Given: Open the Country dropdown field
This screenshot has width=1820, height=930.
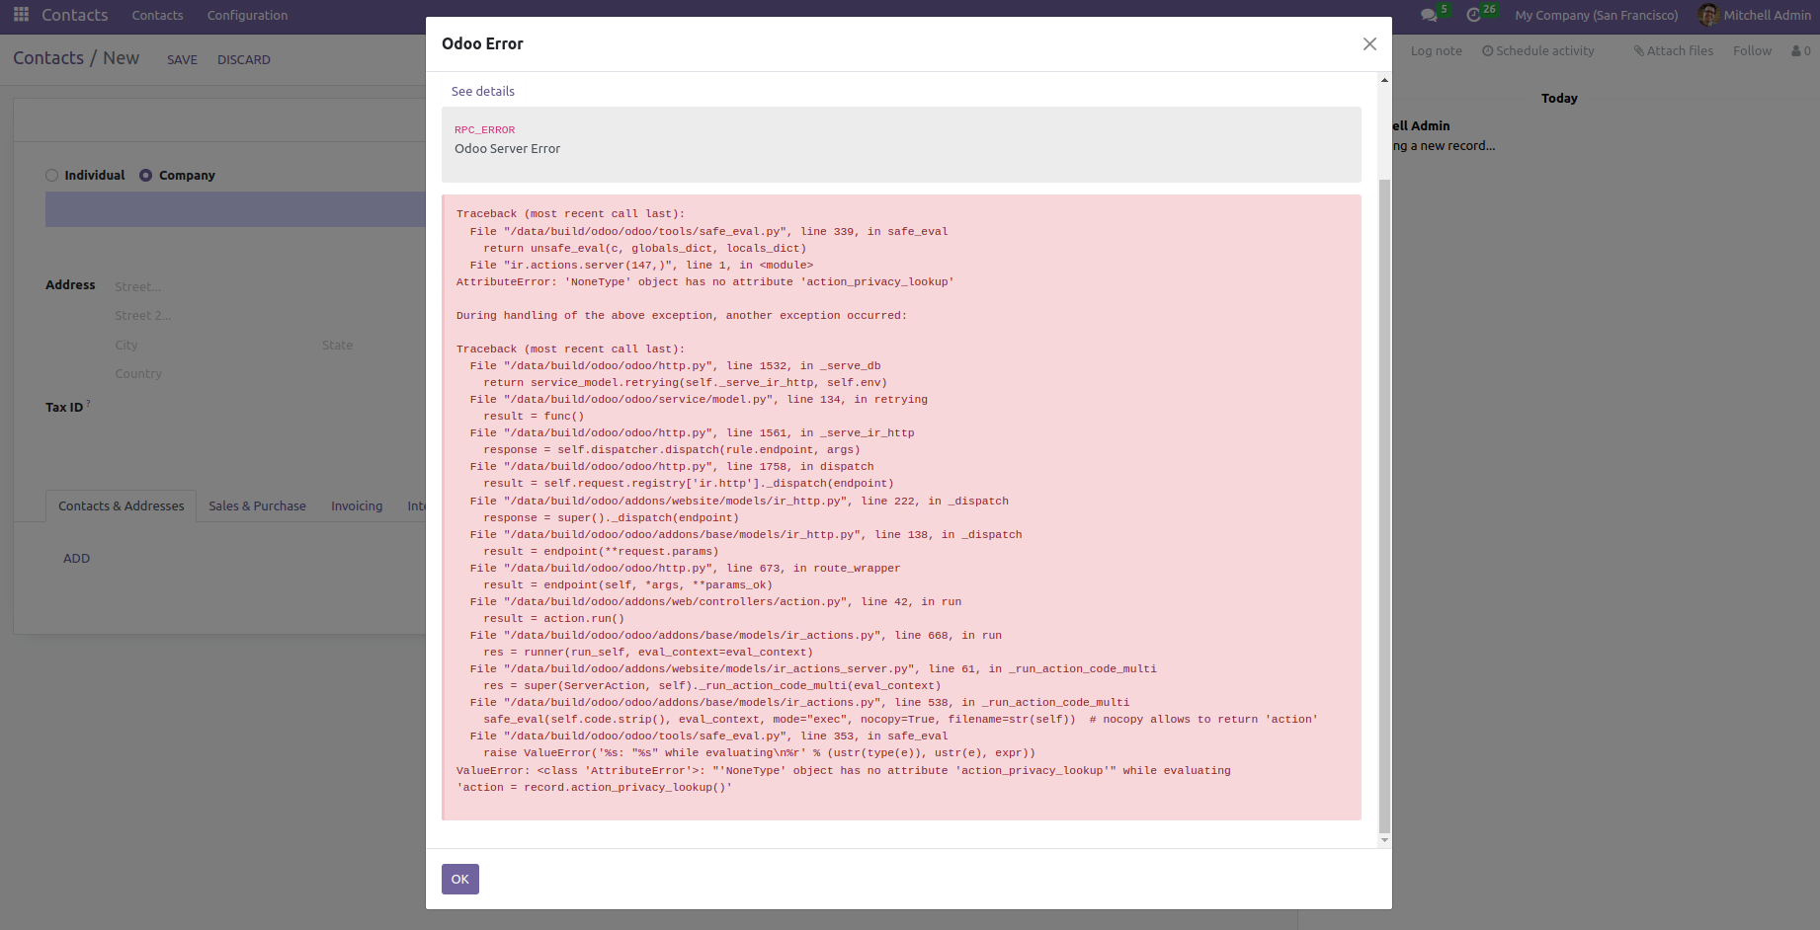Looking at the screenshot, I should pos(138,373).
